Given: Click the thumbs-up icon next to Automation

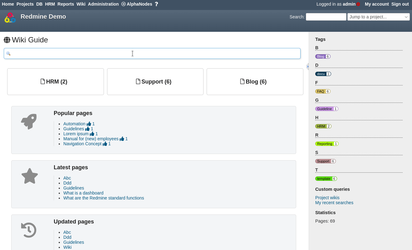Looking at the screenshot, I should tap(89, 124).
